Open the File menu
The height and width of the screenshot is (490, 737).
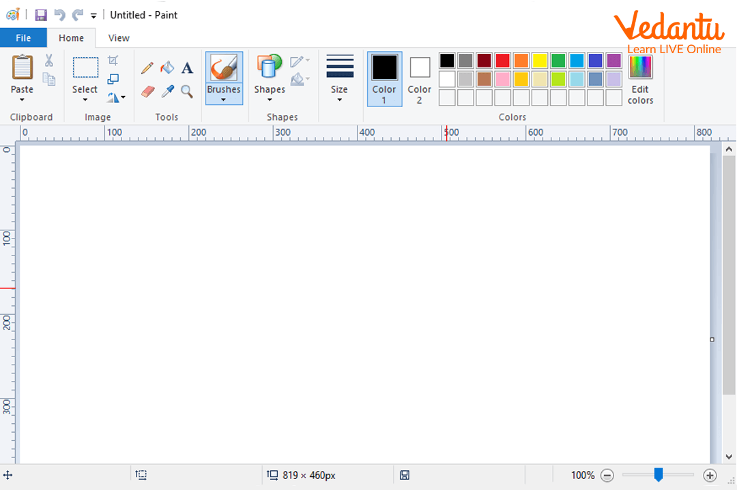[x=23, y=37]
